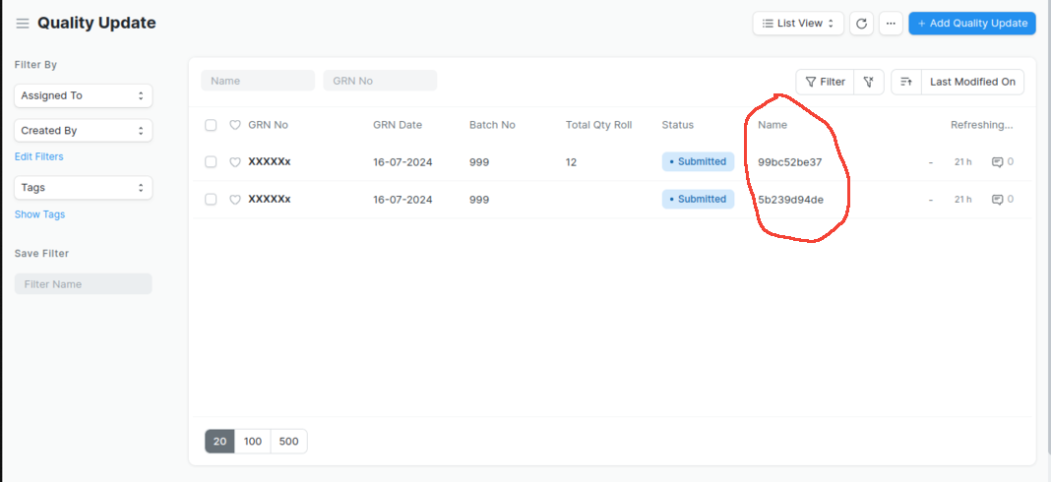Select checkbox for second XXXXXx row
1051x482 pixels.
pyautogui.click(x=211, y=200)
